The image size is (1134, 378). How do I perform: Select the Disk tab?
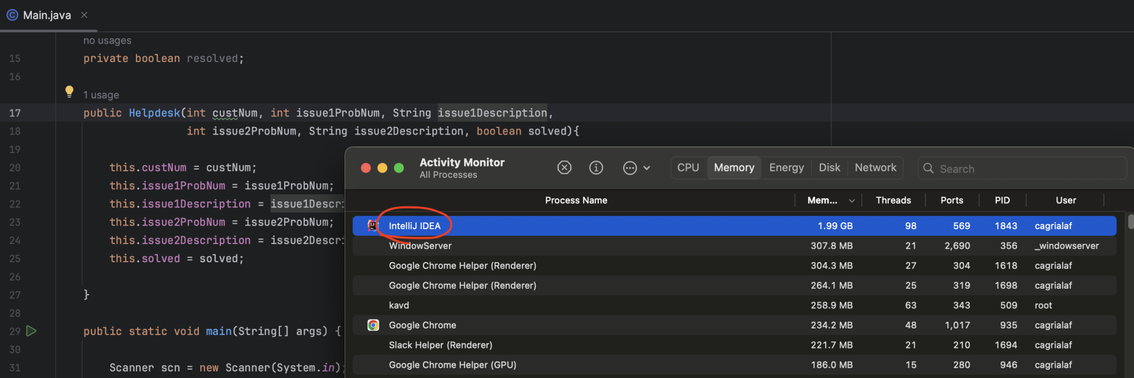829,168
